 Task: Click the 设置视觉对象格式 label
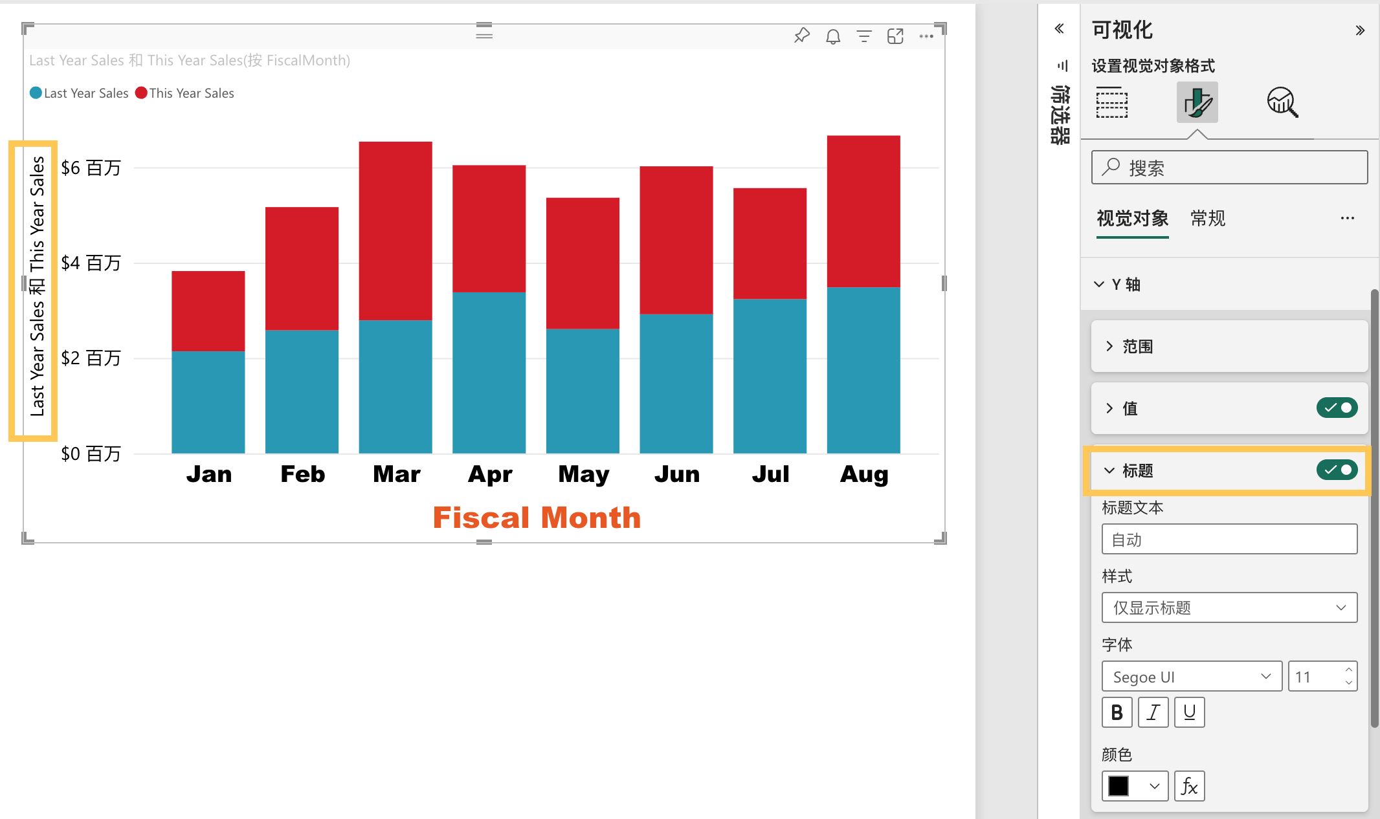click(x=1153, y=65)
